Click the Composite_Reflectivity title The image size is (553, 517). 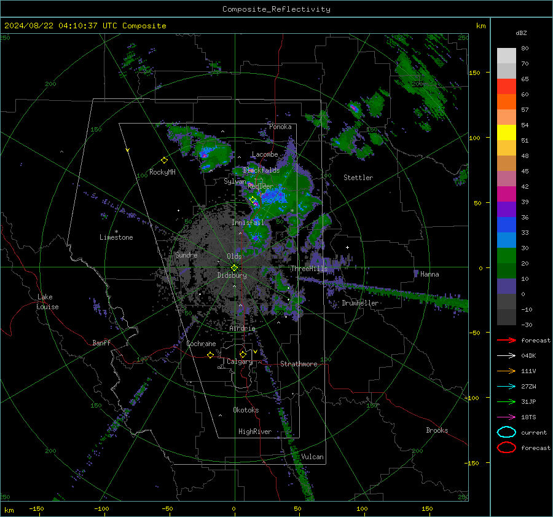coord(276,9)
